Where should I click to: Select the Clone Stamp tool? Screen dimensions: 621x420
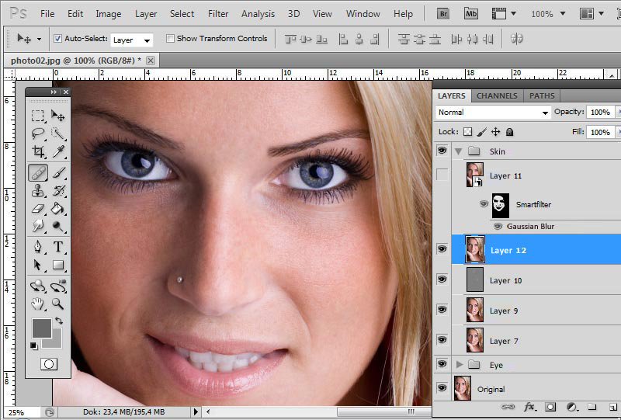[x=37, y=190]
